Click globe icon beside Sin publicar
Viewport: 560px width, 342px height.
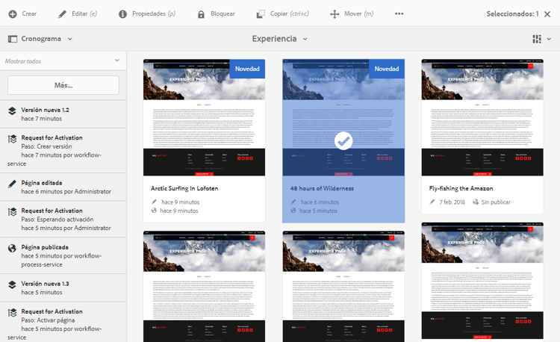476,202
